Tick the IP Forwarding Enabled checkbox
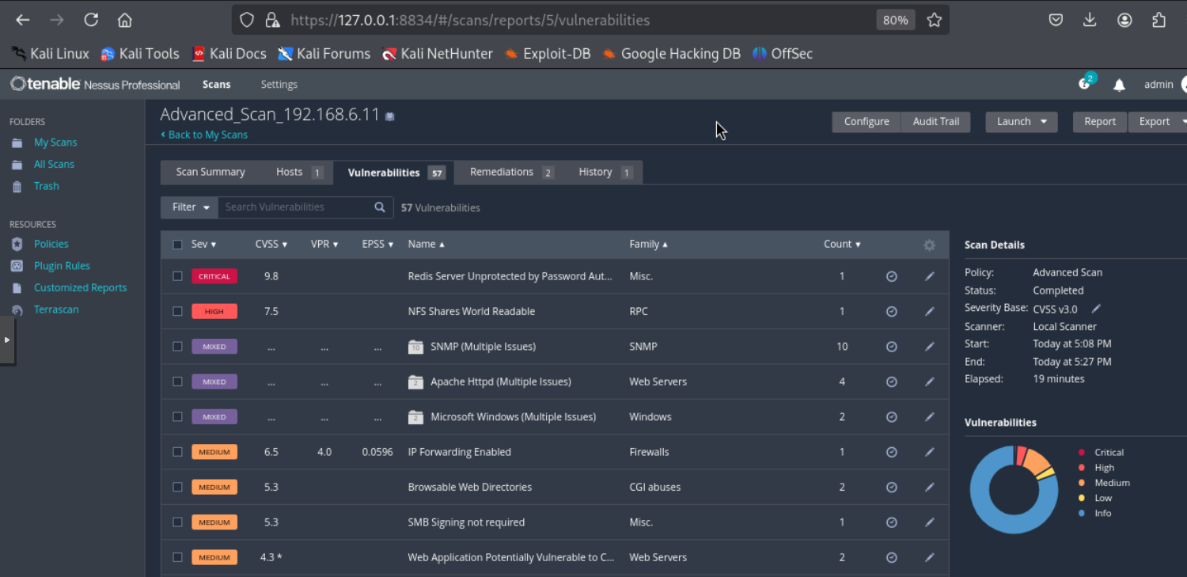The height and width of the screenshot is (577, 1187). click(177, 452)
